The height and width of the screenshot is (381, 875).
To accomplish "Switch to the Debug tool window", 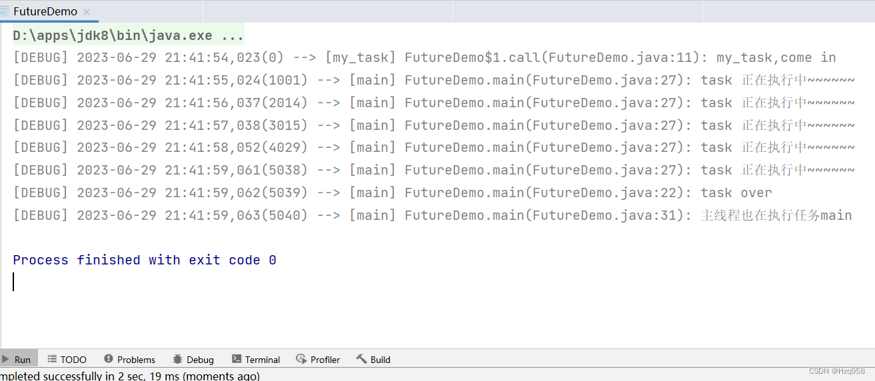I will (x=193, y=359).
